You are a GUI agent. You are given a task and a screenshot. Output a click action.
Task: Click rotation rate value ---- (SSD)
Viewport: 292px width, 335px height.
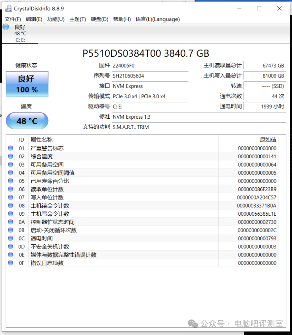tap(265, 86)
